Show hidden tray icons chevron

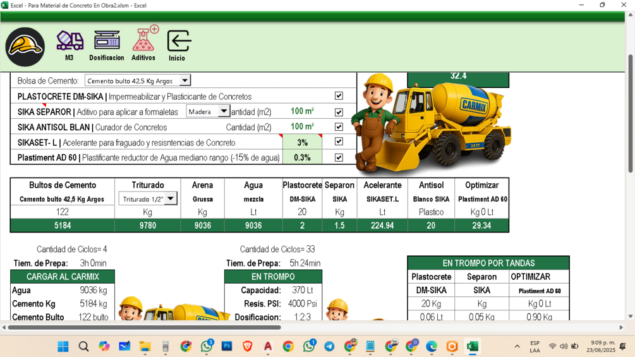(517, 346)
